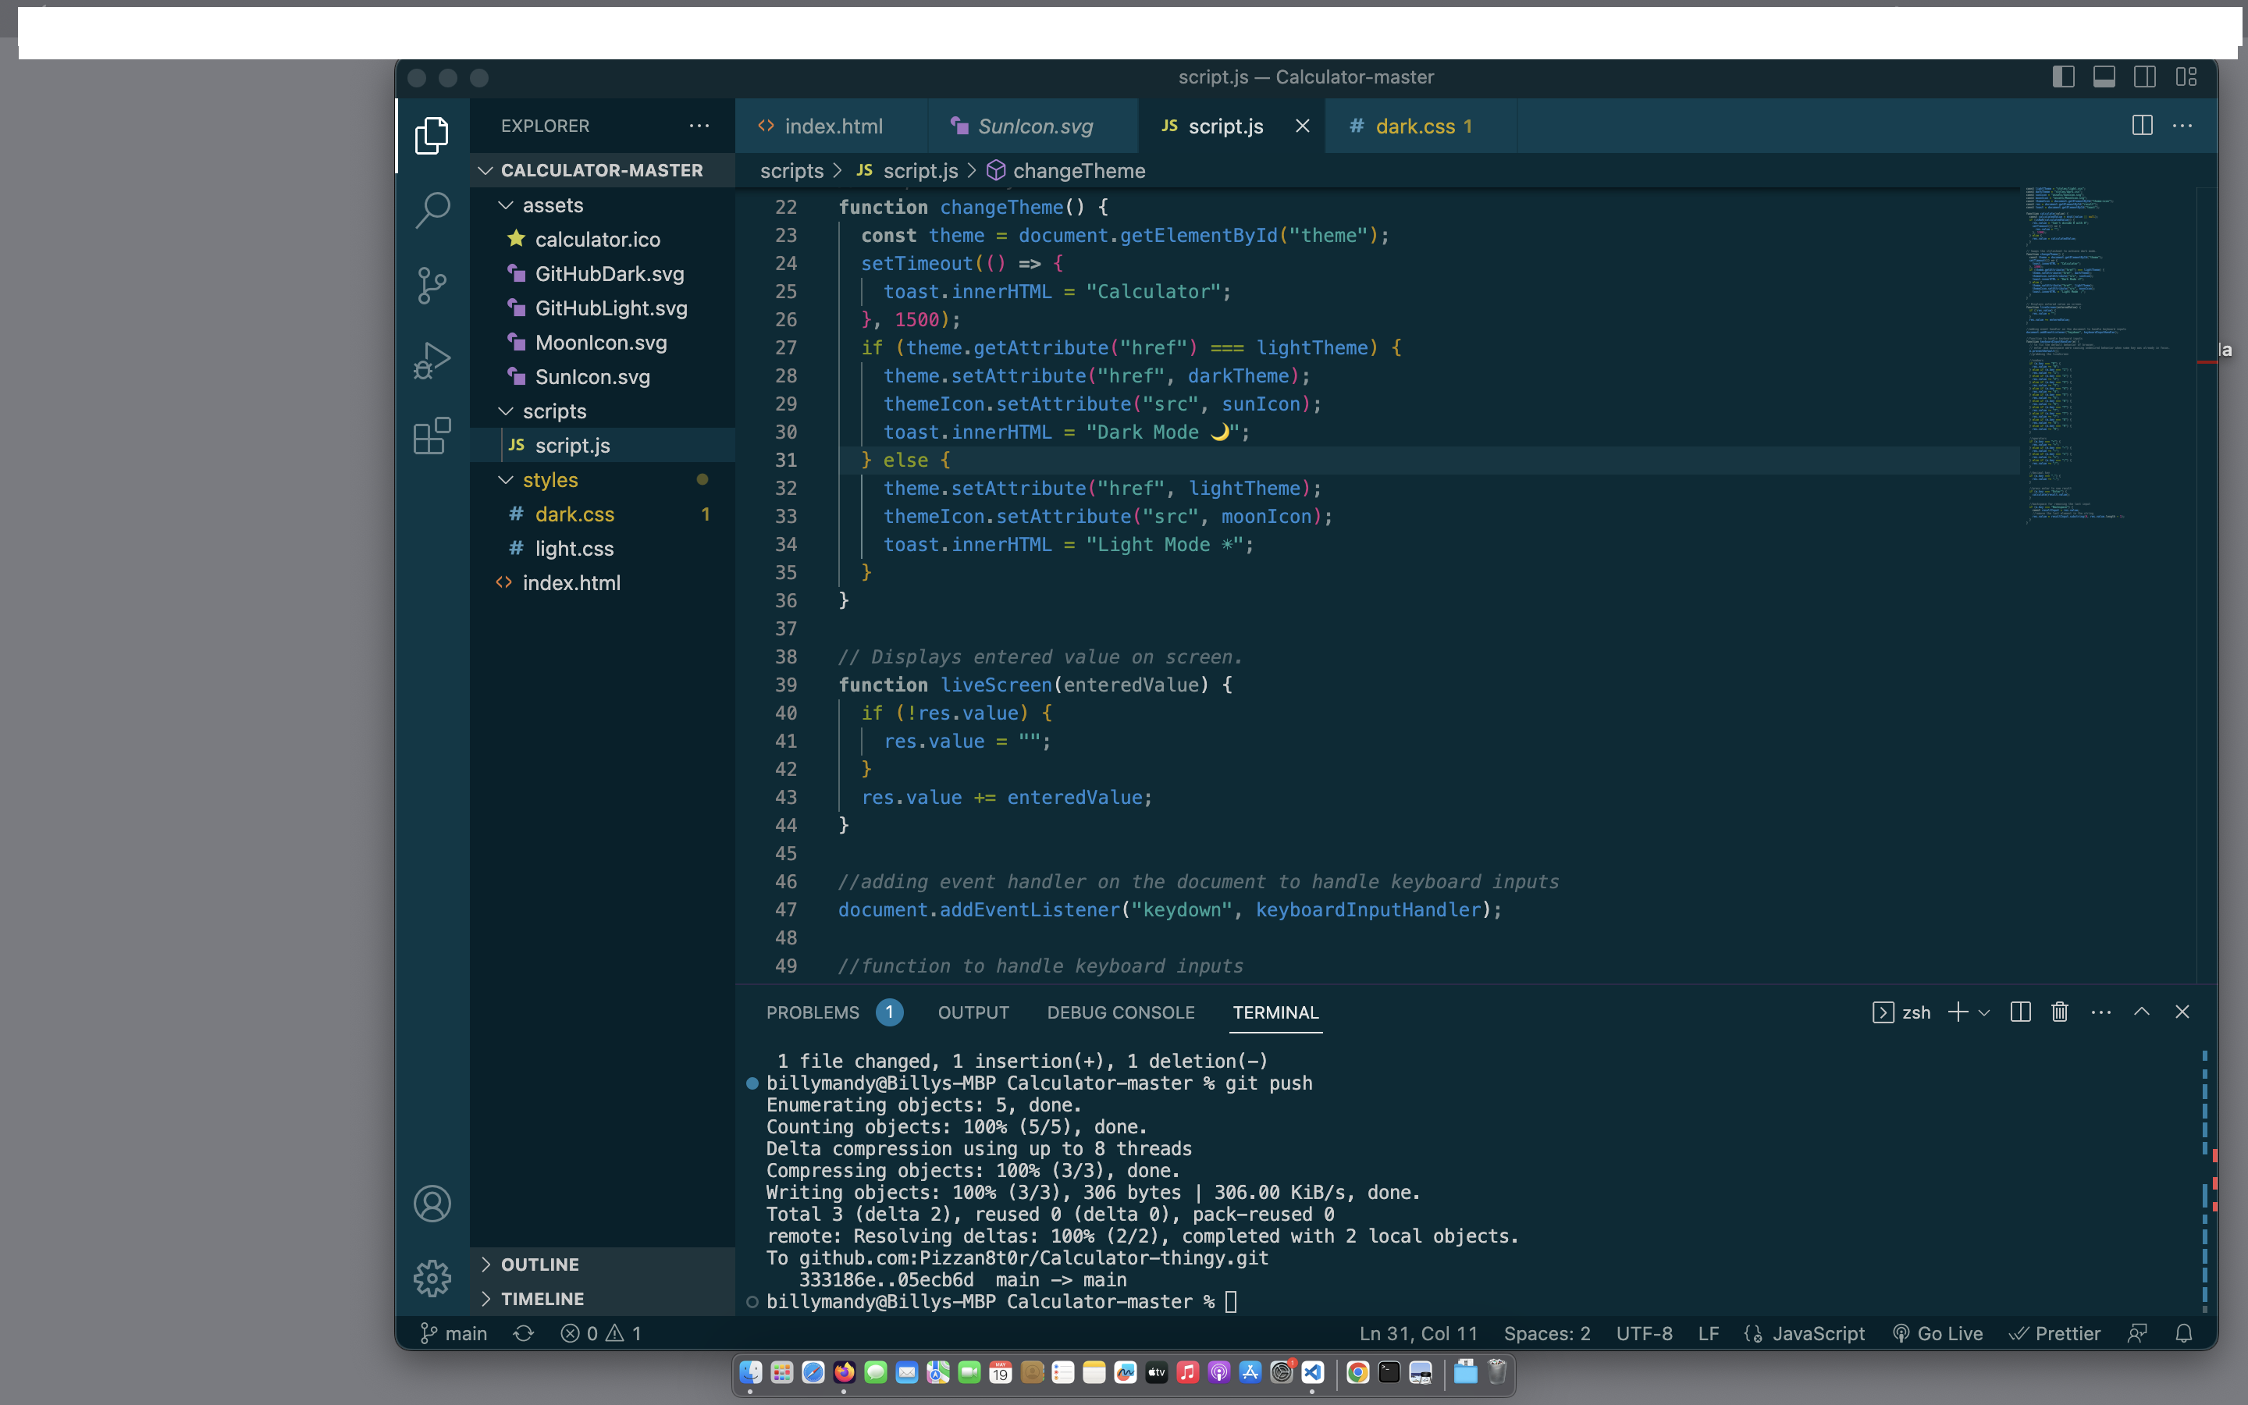Open the Extensions view
Viewport: 2248px width, 1405px height.
pyautogui.click(x=432, y=435)
